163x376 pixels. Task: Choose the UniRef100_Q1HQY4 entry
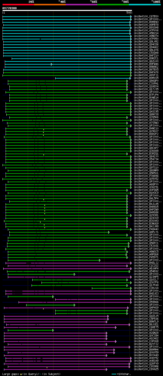(x=146, y=87)
